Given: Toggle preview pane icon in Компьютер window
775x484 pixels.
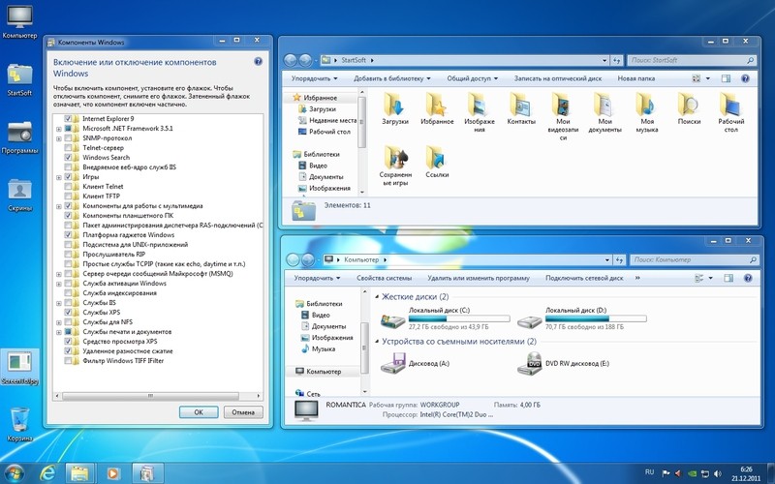Looking at the screenshot, I should tap(728, 278).
